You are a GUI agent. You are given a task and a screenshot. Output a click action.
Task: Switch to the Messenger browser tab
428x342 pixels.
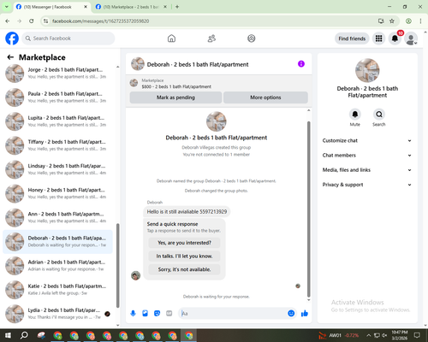(x=51, y=7)
